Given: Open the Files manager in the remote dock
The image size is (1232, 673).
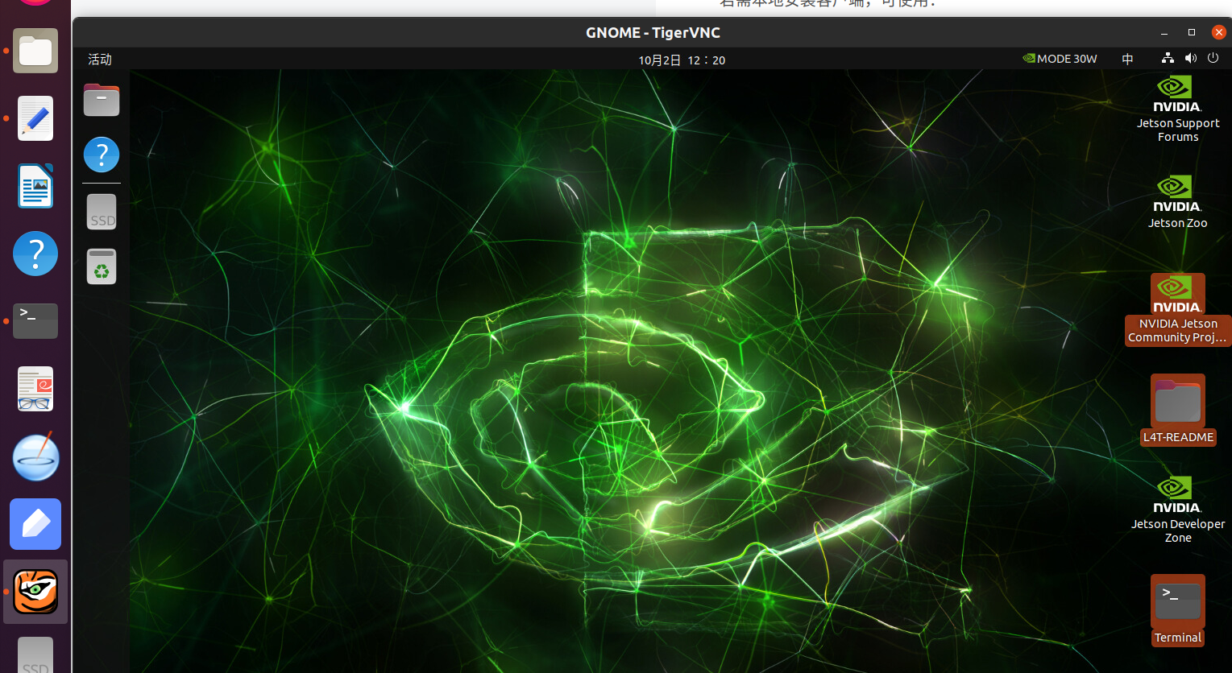Looking at the screenshot, I should pos(102,100).
